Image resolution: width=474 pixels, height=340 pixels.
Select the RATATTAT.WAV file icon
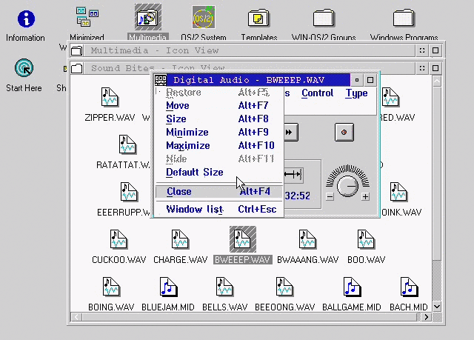pyautogui.click(x=127, y=144)
